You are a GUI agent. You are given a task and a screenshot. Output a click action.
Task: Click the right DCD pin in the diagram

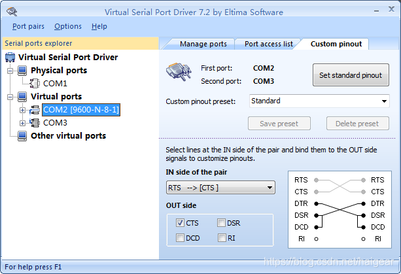tap(363, 227)
